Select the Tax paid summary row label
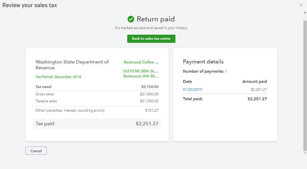This screenshot has height=169, width=307. (45, 124)
